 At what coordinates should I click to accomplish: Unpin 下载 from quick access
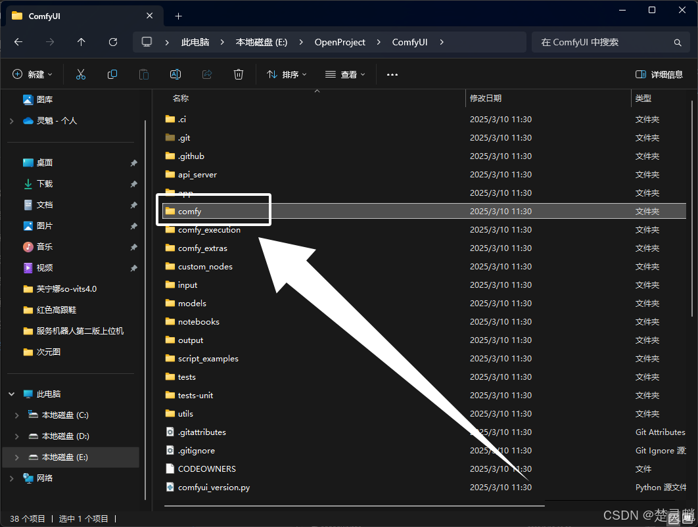point(133,184)
